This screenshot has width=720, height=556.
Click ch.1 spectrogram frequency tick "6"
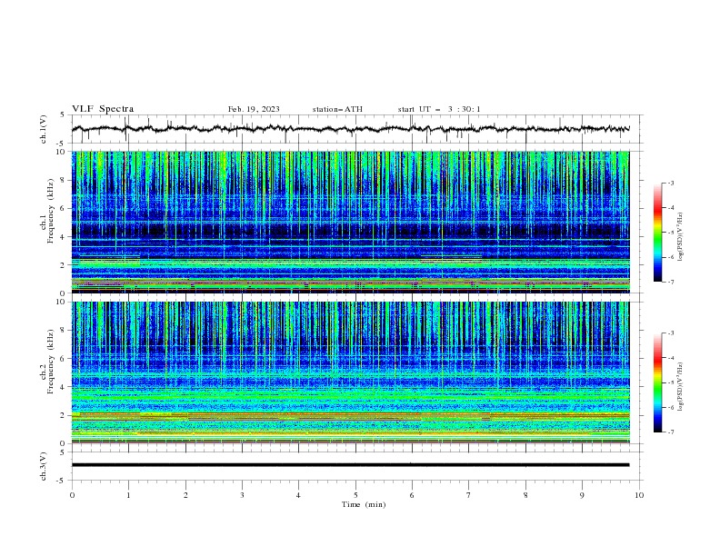64,208
